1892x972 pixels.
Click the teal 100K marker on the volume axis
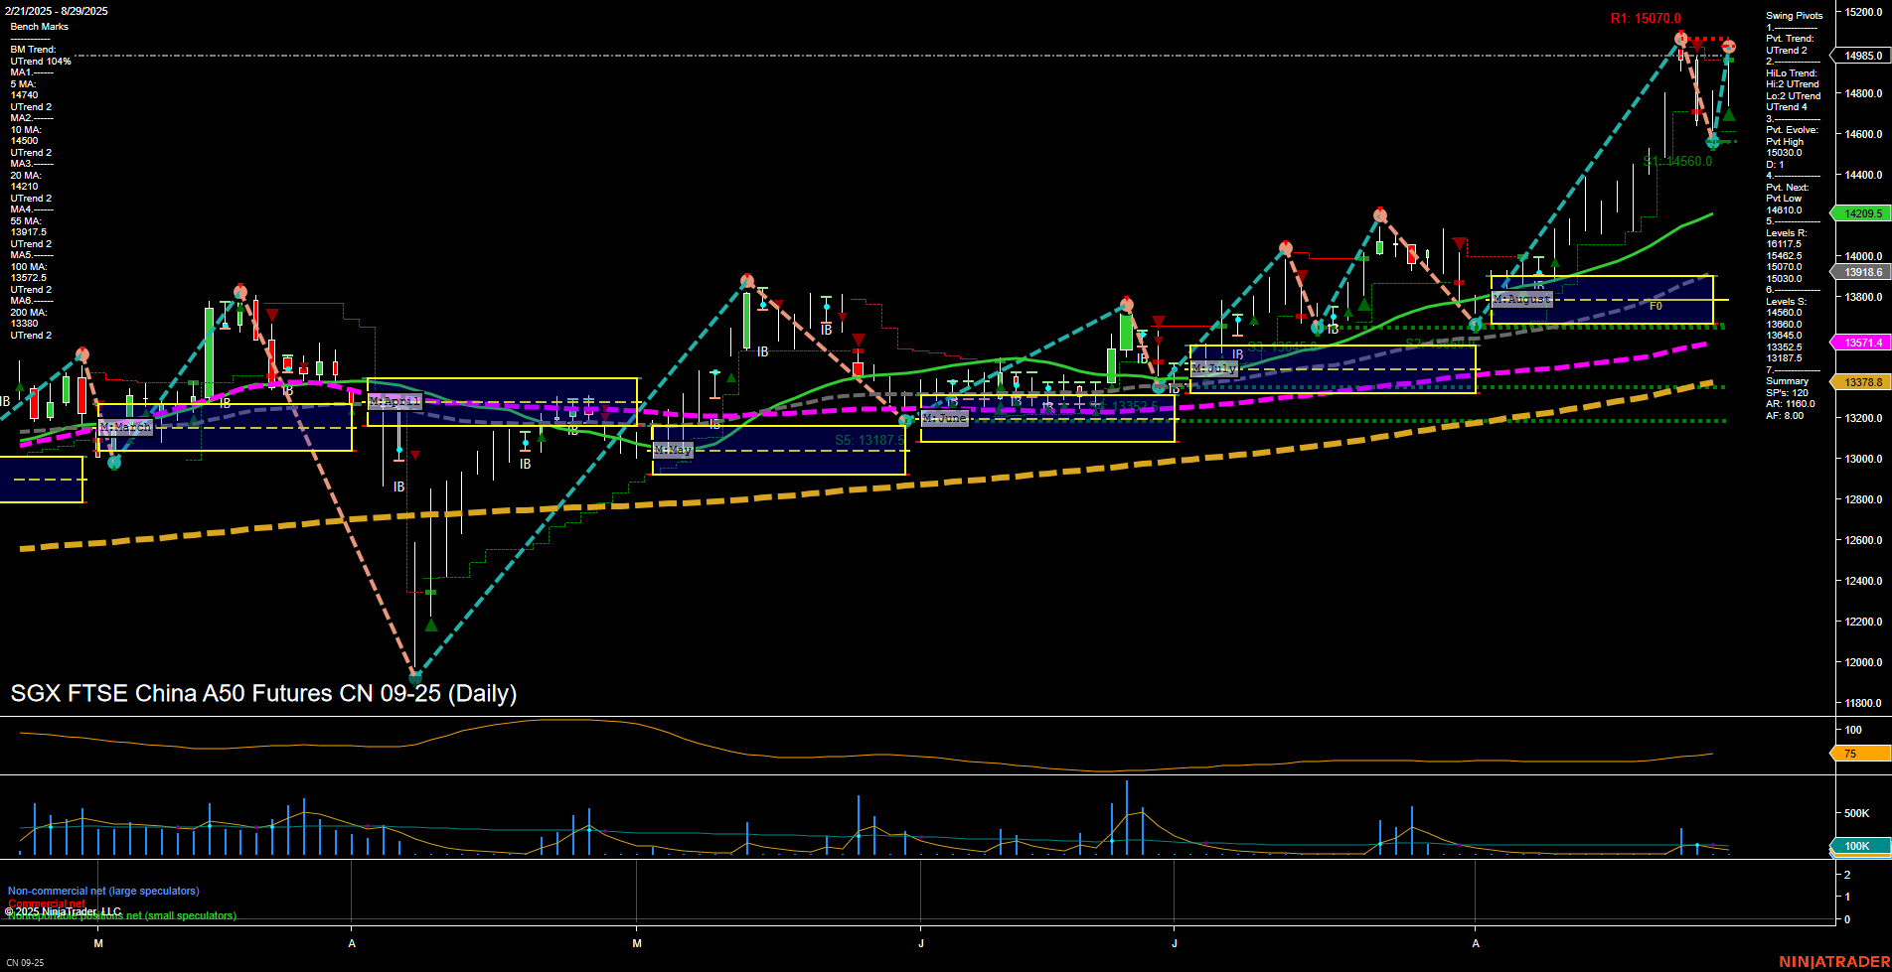[x=1856, y=846]
